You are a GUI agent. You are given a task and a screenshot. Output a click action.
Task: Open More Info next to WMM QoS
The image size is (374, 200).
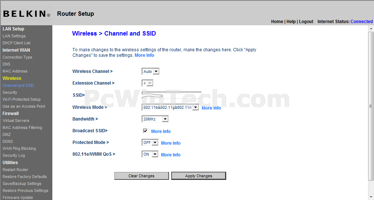171,155
